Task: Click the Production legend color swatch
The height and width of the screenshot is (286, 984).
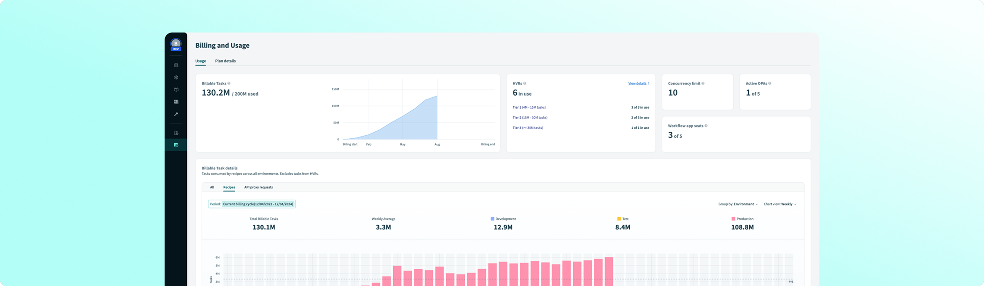Action: click(x=733, y=219)
